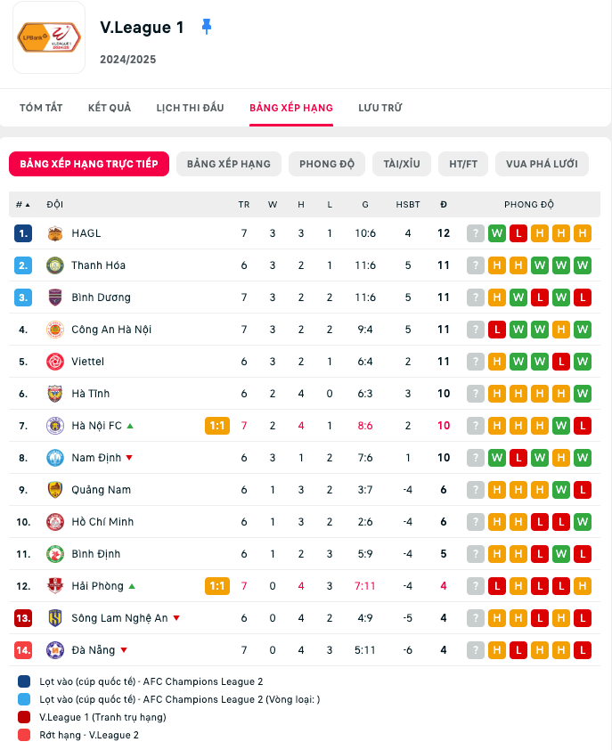
Task: Click the VUA PHÁ LƯỚI button
Action: [542, 164]
